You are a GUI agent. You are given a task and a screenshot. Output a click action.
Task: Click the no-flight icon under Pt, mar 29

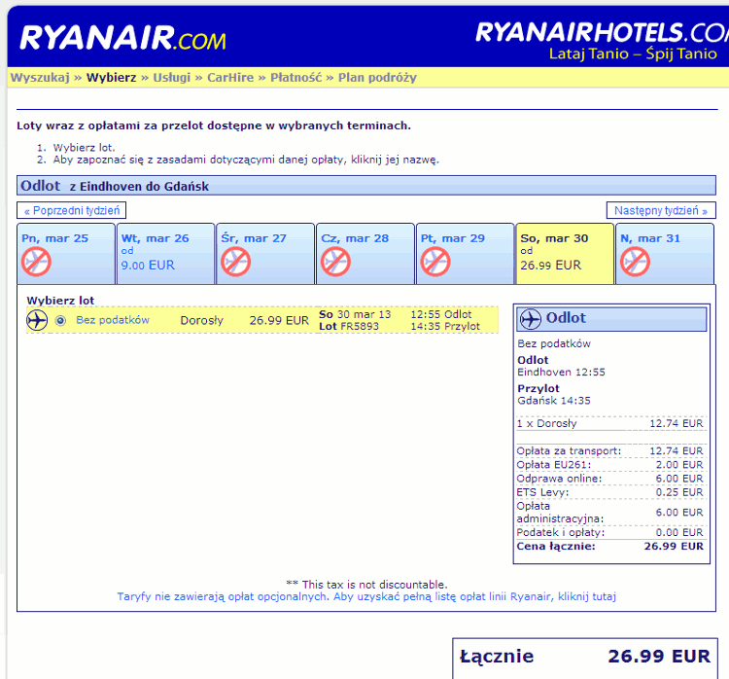[x=435, y=262]
